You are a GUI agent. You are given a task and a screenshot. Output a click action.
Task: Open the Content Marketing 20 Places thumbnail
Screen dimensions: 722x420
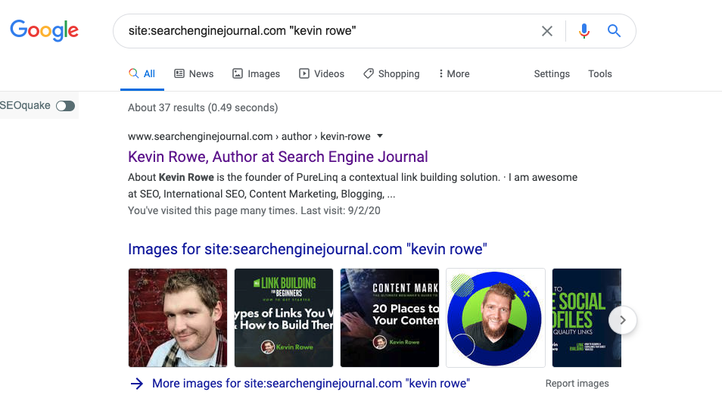coord(390,318)
